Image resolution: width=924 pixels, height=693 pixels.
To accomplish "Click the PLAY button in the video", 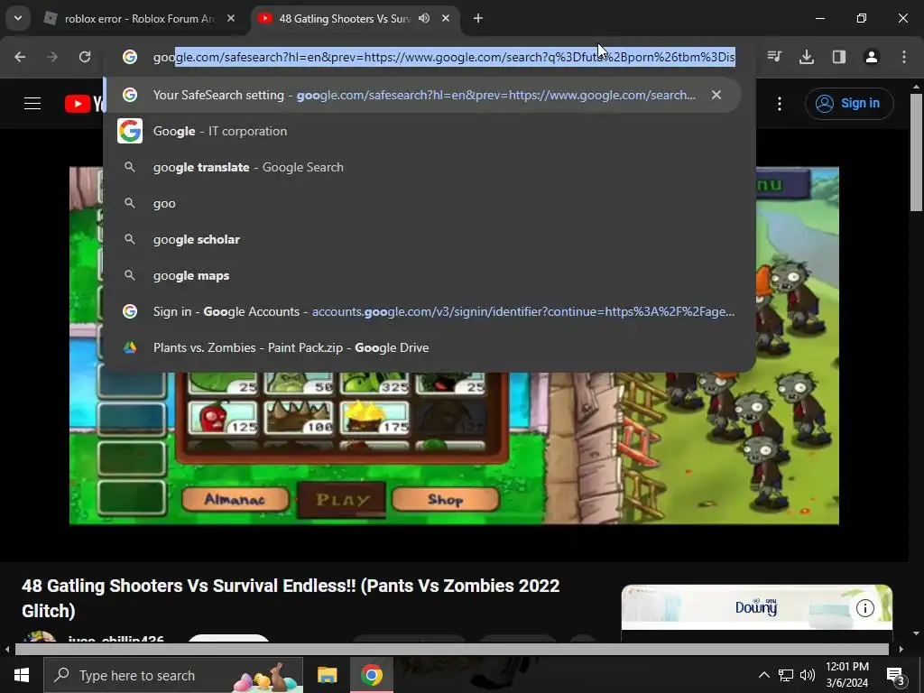I will tap(342, 500).
